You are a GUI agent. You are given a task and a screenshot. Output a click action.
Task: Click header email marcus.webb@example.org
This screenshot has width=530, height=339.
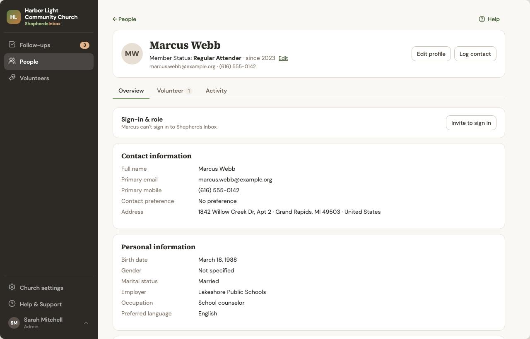pos(182,67)
